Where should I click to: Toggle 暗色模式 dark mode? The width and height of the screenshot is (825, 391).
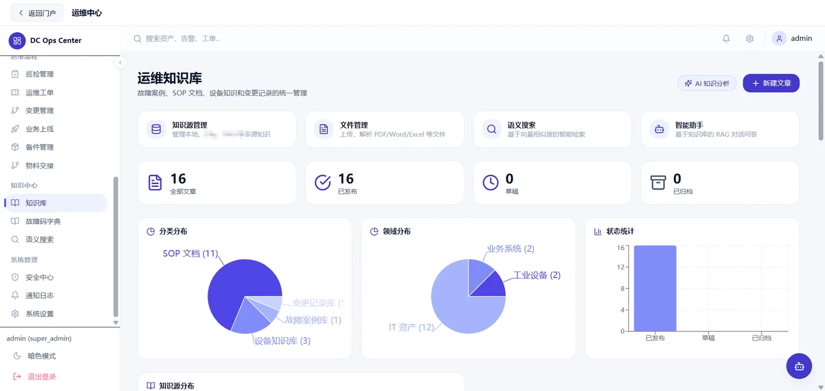click(x=60, y=356)
